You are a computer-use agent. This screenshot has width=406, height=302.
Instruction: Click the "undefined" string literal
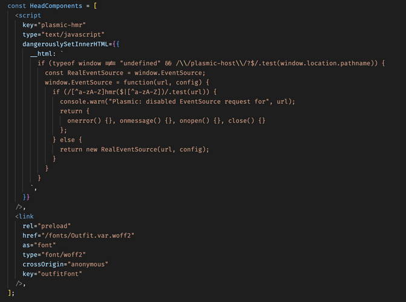coord(140,63)
